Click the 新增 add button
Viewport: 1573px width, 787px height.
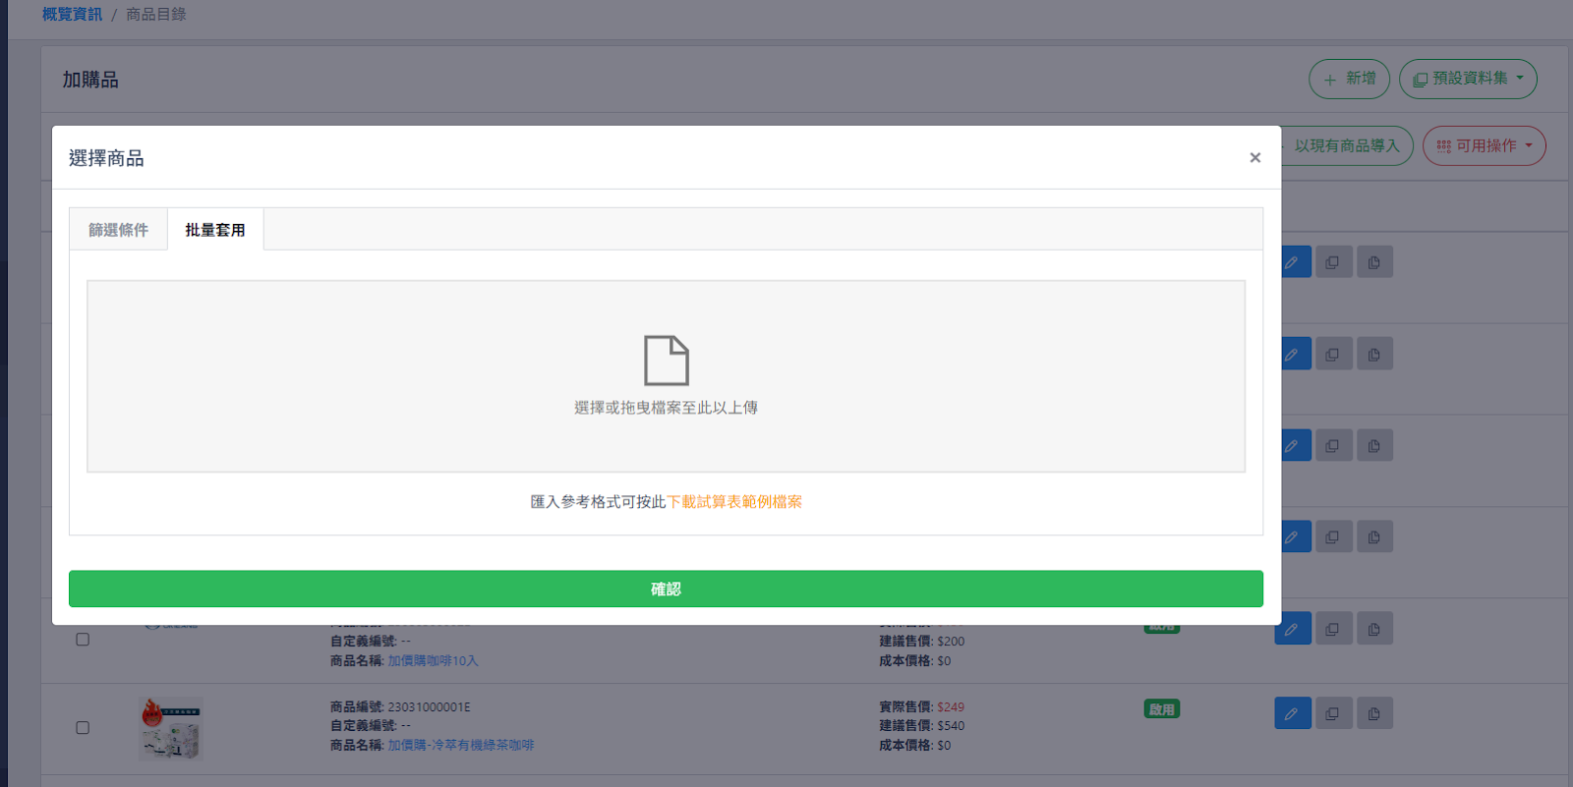coord(1349,79)
